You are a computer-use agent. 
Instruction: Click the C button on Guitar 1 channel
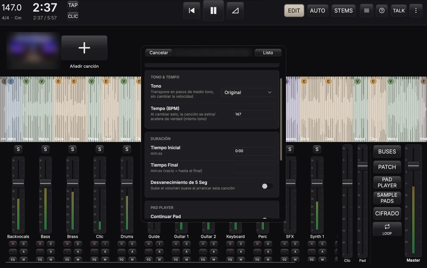tap(187, 244)
